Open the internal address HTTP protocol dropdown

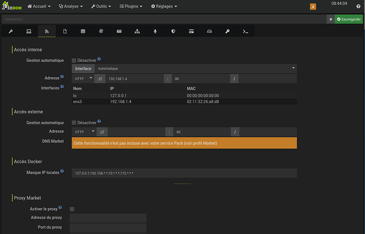pos(83,78)
